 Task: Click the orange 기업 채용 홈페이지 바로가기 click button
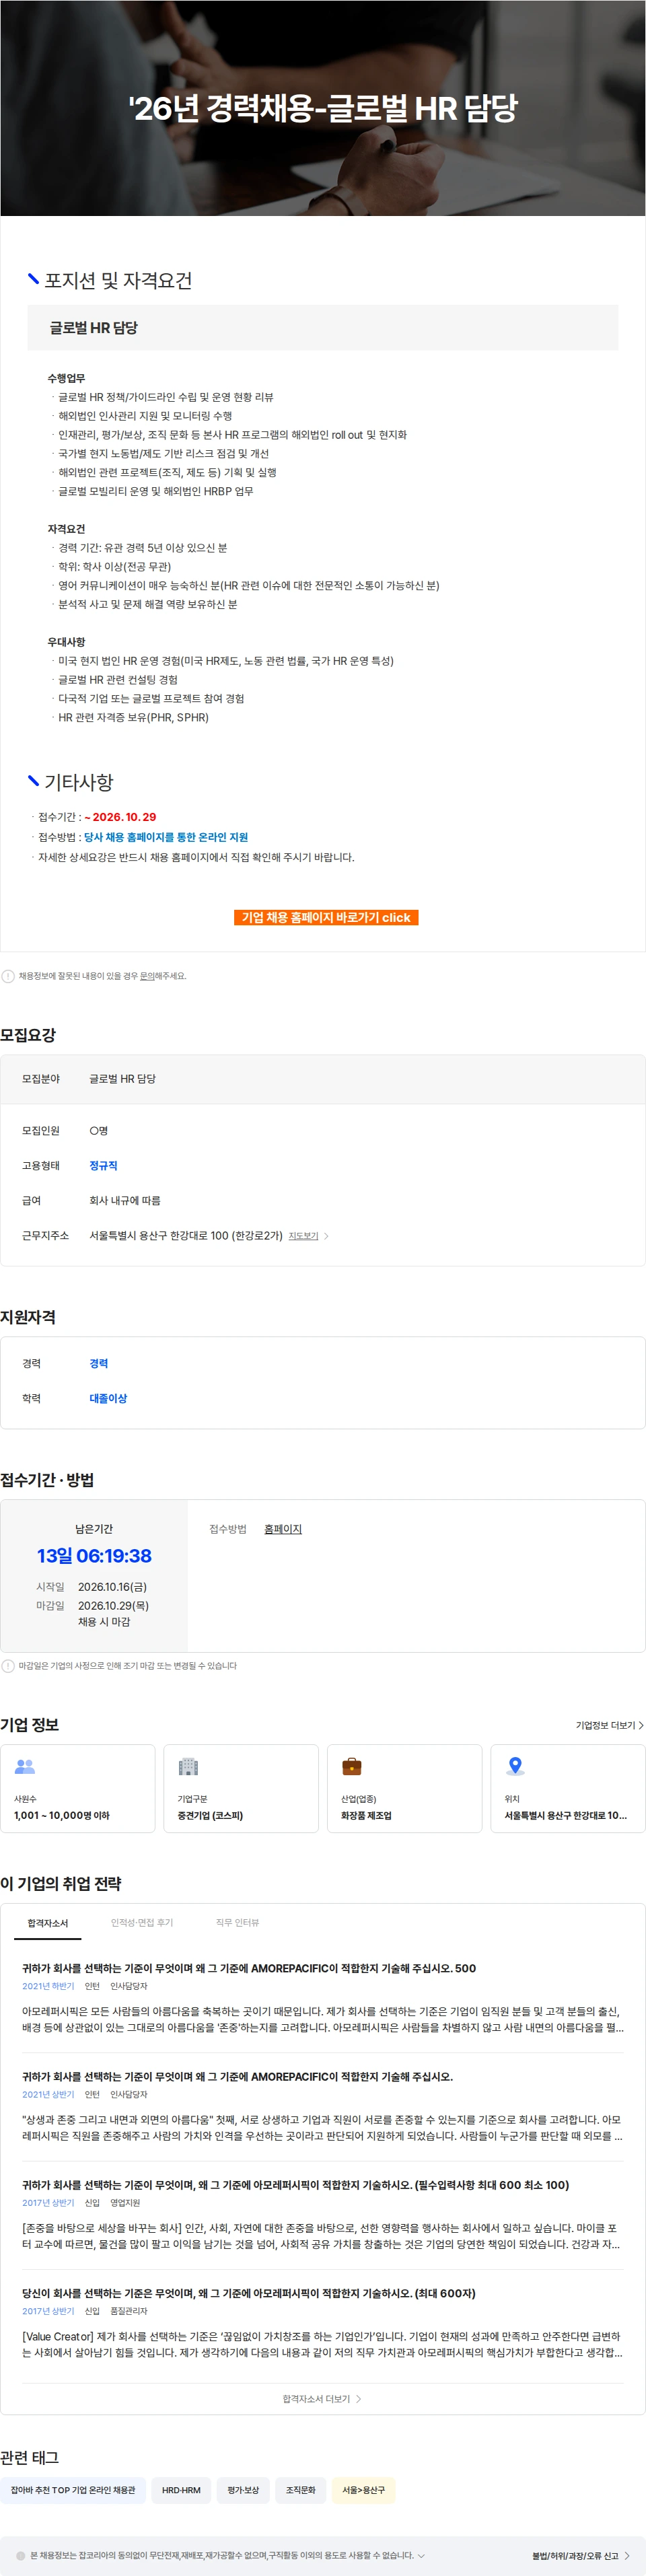pyautogui.click(x=326, y=917)
